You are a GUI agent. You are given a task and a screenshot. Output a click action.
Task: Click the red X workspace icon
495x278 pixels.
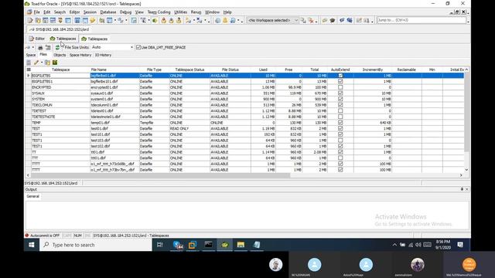pos(311,21)
